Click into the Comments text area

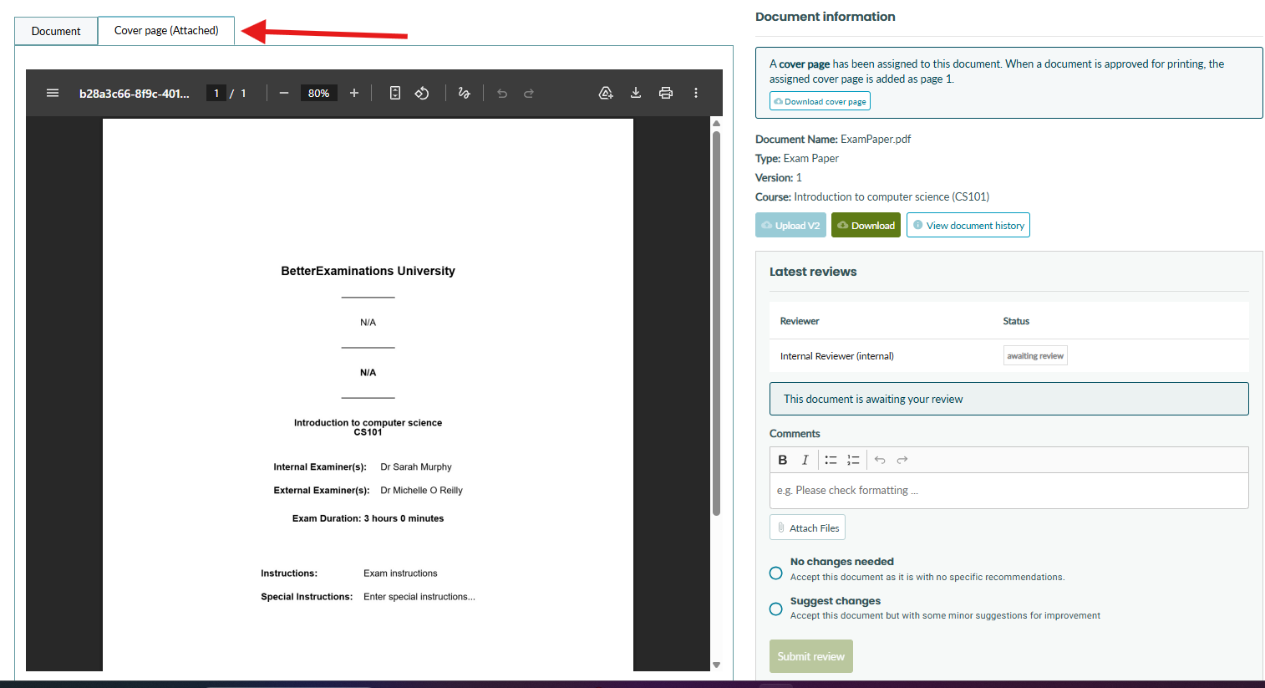(x=1008, y=491)
